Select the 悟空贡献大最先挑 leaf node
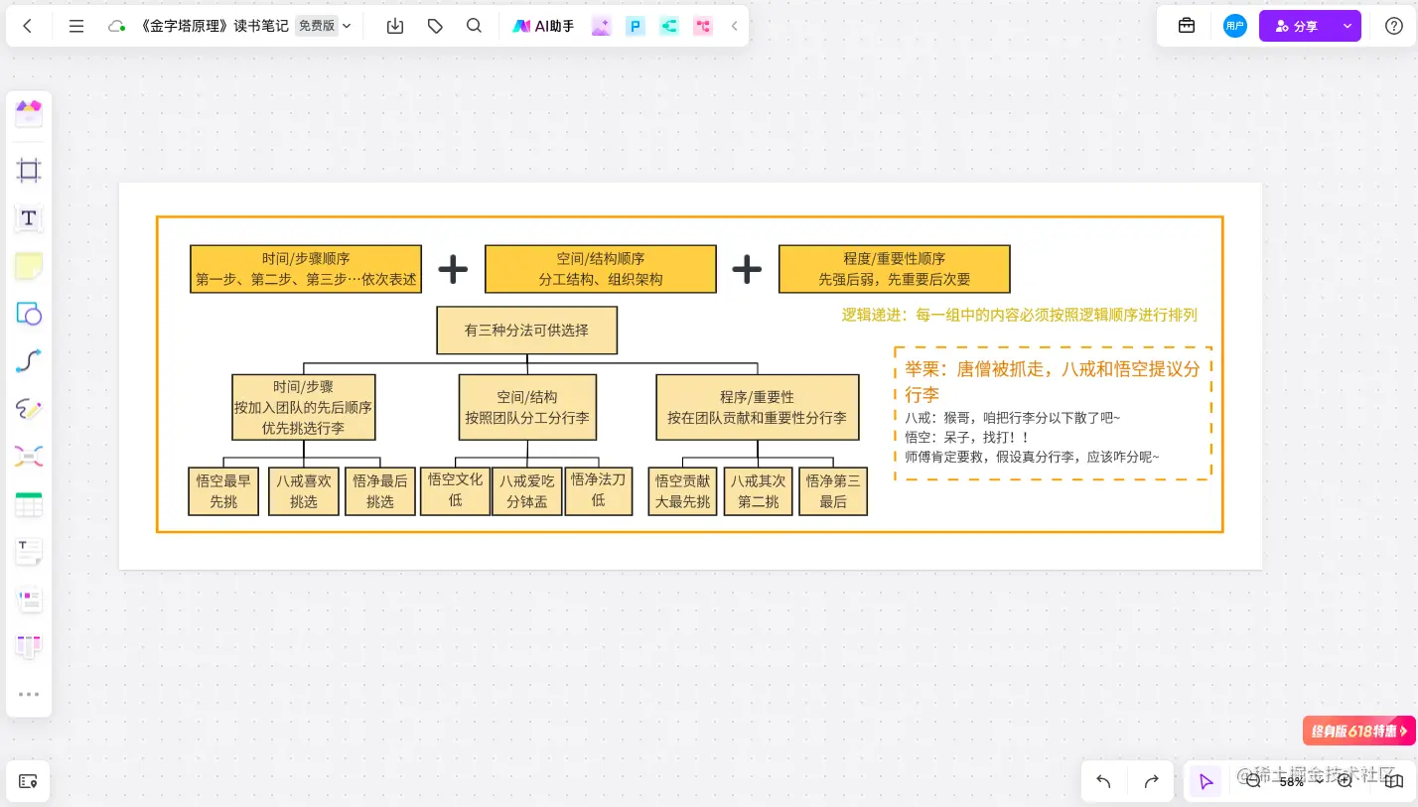 683,491
